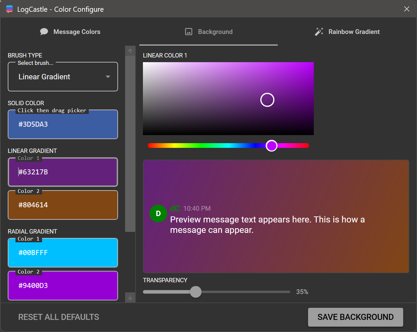
Task: Click the green D avatar in the preview
Action: pyautogui.click(x=158, y=213)
